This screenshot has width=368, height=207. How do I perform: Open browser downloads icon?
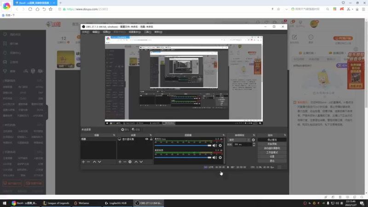coord(357,9)
